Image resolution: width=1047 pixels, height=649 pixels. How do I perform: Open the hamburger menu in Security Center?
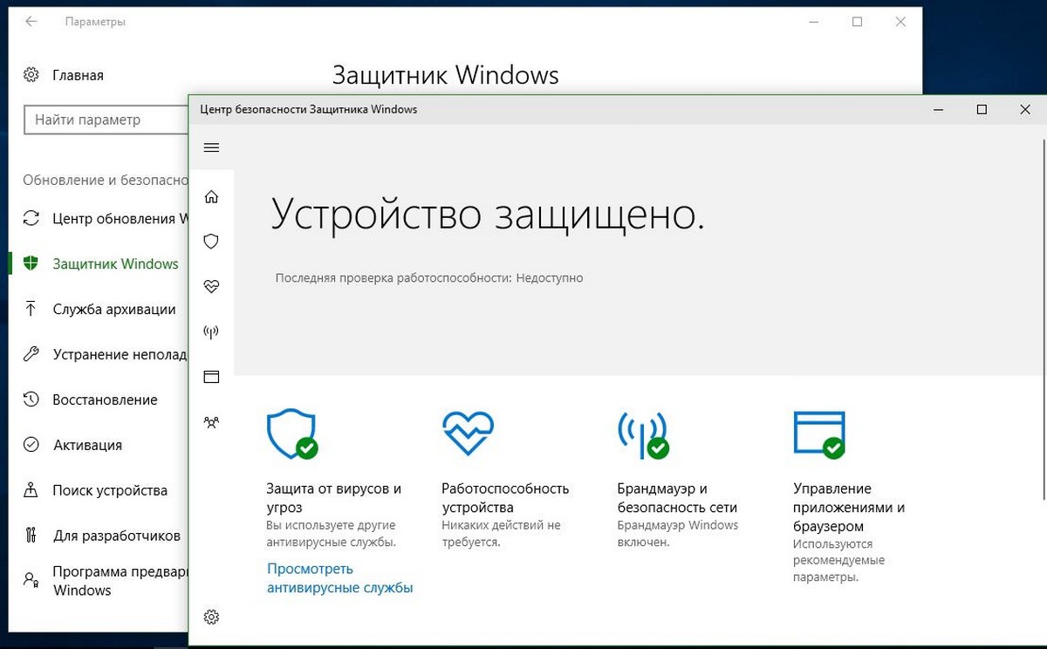click(x=211, y=147)
